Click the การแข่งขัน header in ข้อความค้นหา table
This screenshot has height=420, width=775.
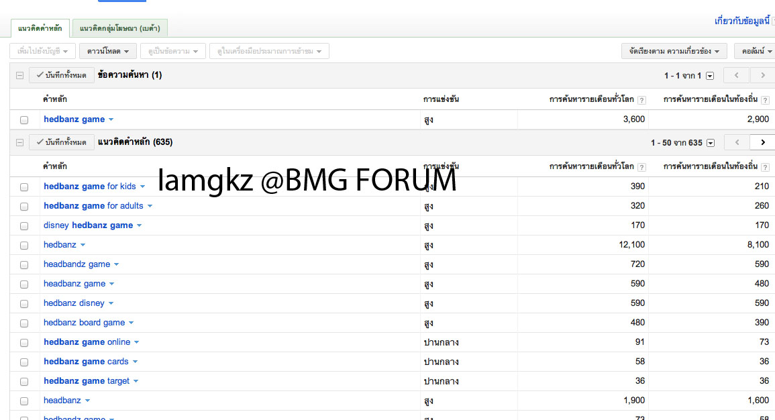[x=441, y=99]
